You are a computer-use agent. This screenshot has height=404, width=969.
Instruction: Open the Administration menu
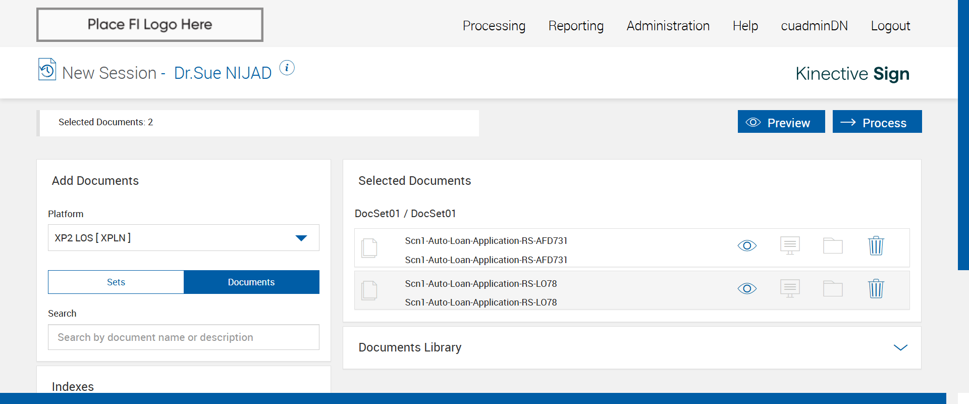click(x=668, y=26)
